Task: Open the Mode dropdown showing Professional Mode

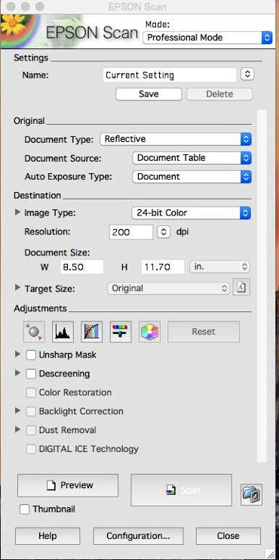Action: pos(207,38)
